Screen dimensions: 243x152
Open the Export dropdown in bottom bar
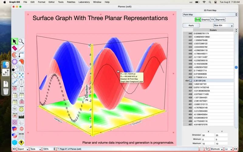[x=22, y=149]
